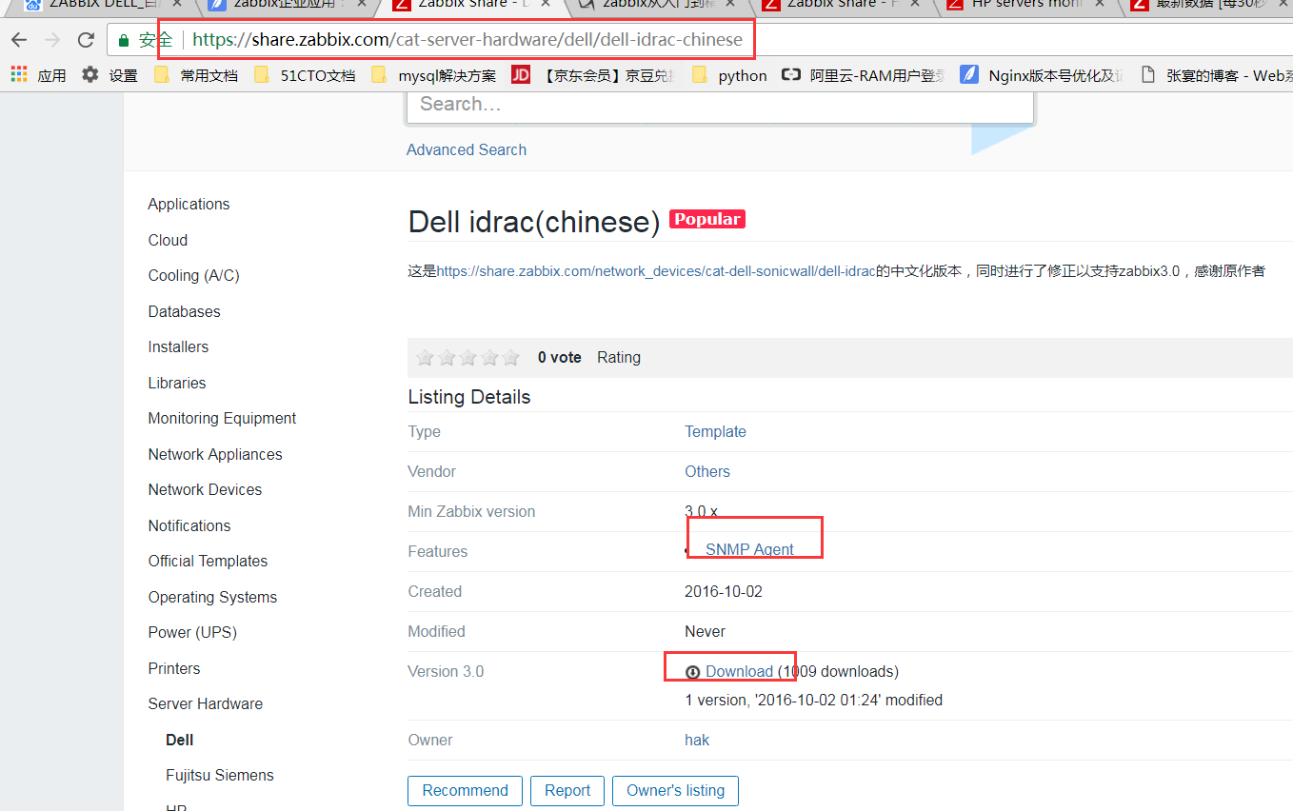This screenshot has width=1293, height=811.
Task: Select the Libraries category
Action: (177, 383)
